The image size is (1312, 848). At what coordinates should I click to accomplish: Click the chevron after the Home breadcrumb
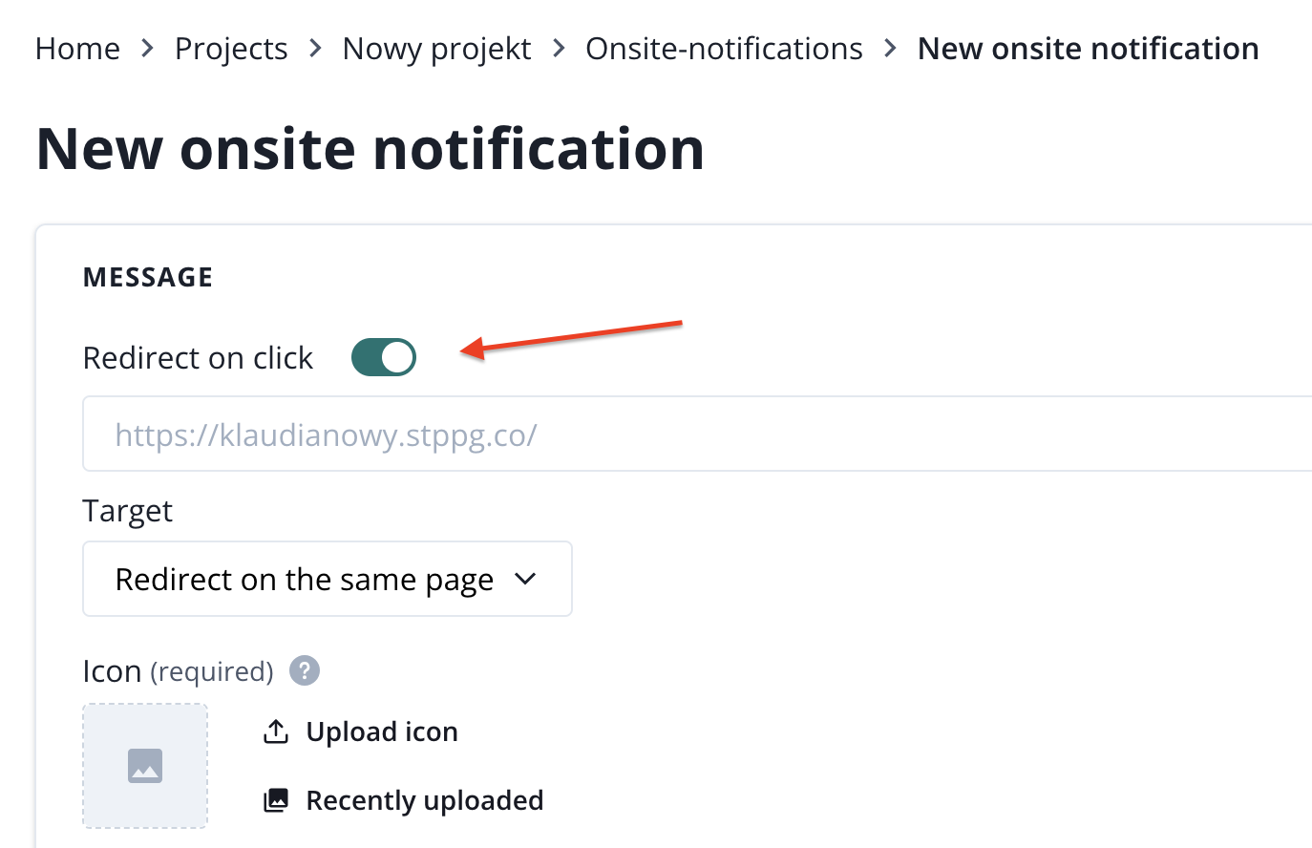[147, 49]
